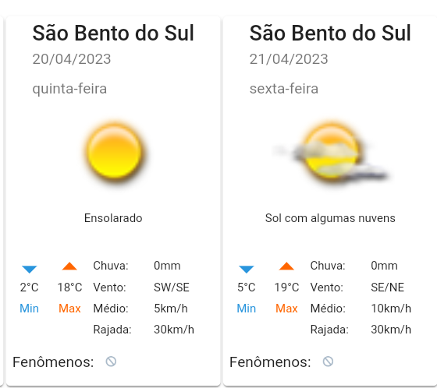This screenshot has height=388, width=437.
Task: Click the blue Min arrow on the sexta-feira card
Action: (x=247, y=269)
